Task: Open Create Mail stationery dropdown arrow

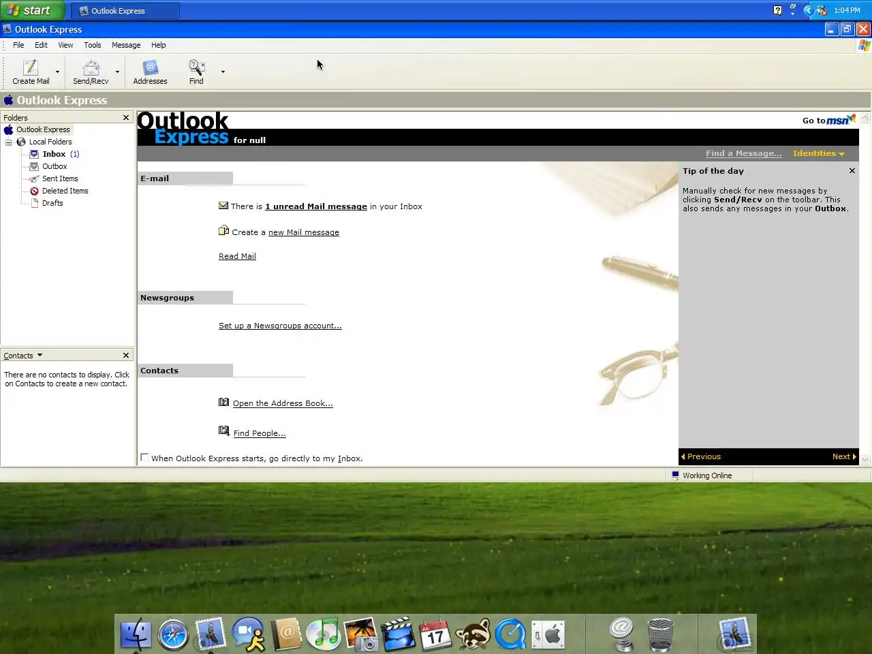Action: [x=57, y=72]
